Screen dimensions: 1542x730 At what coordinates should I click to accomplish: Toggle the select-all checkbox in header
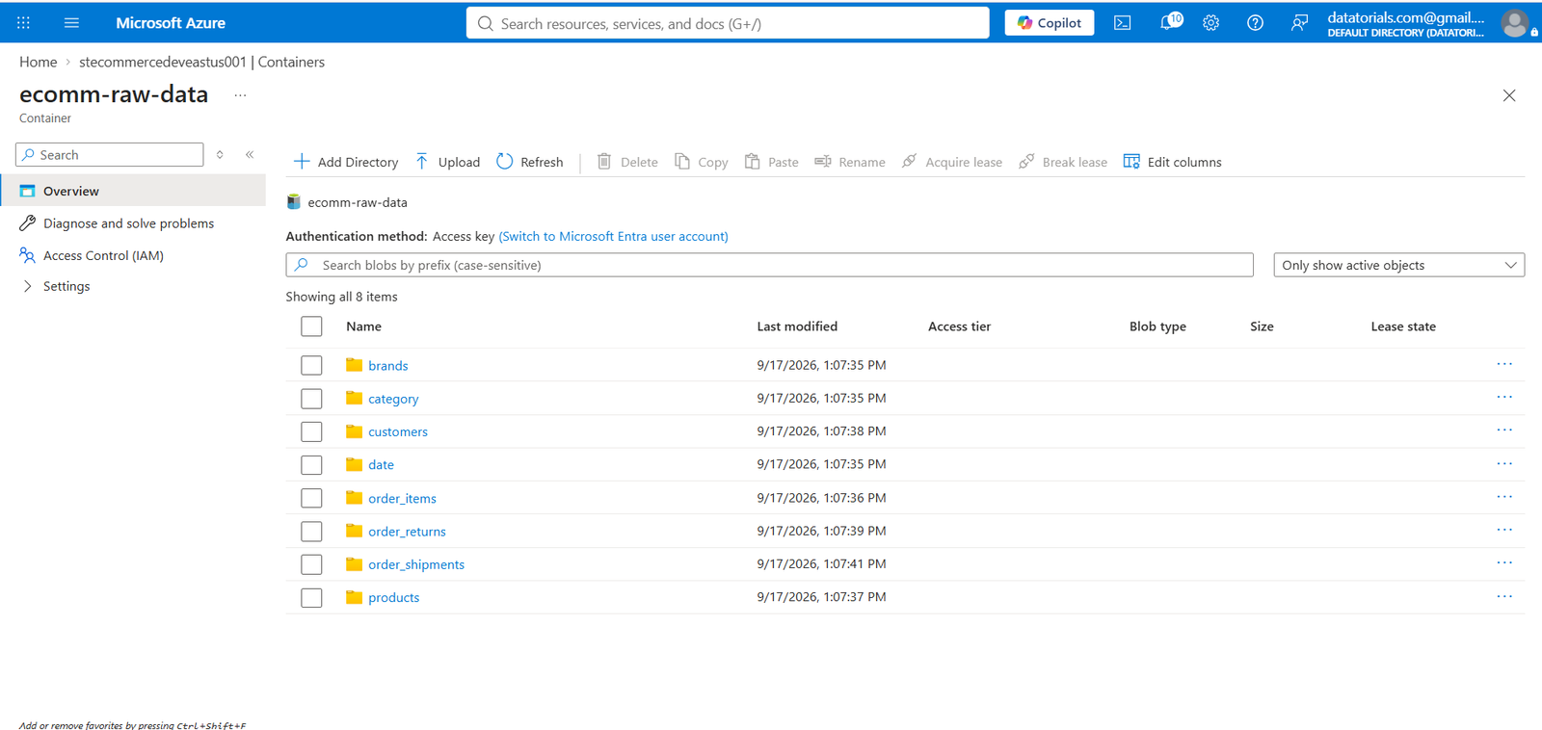(311, 326)
